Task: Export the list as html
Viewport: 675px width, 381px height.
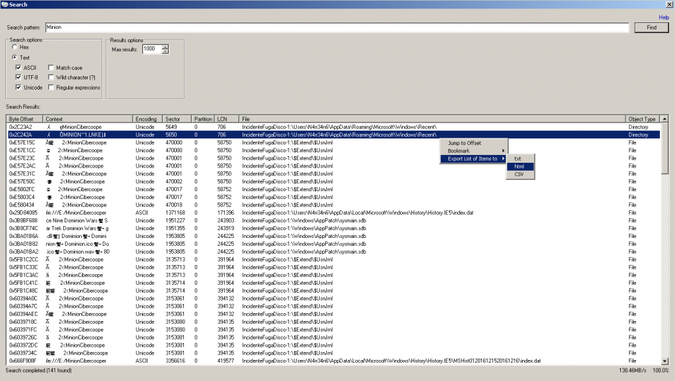Action: click(519, 166)
